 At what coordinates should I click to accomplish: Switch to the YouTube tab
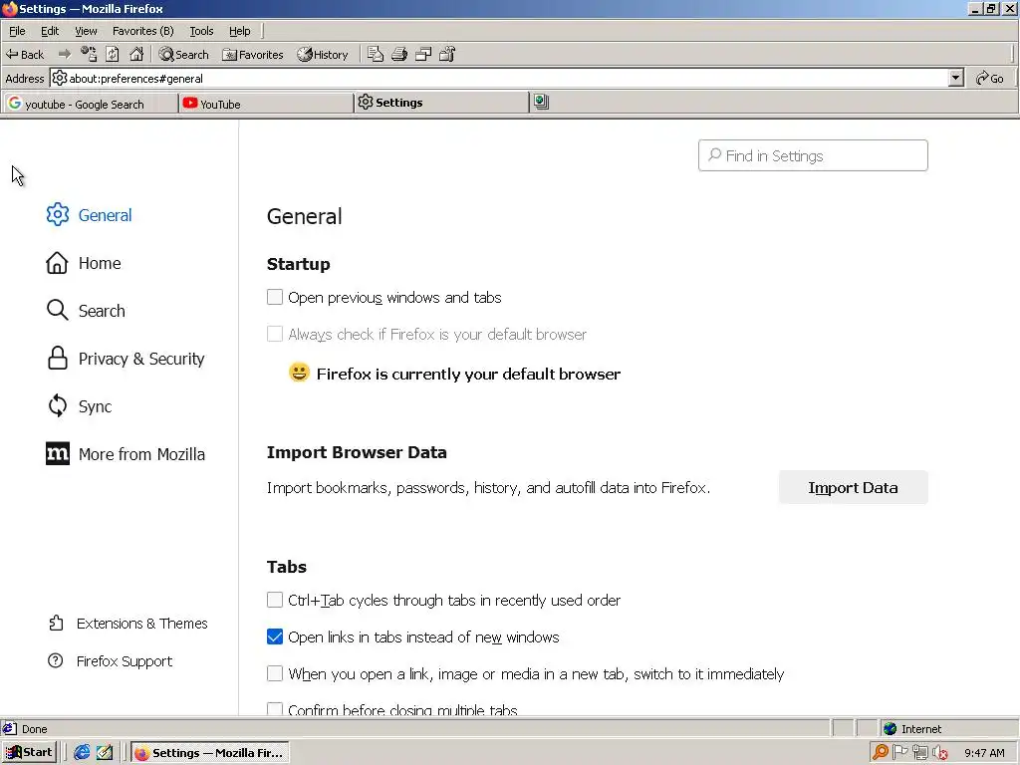pyautogui.click(x=265, y=104)
